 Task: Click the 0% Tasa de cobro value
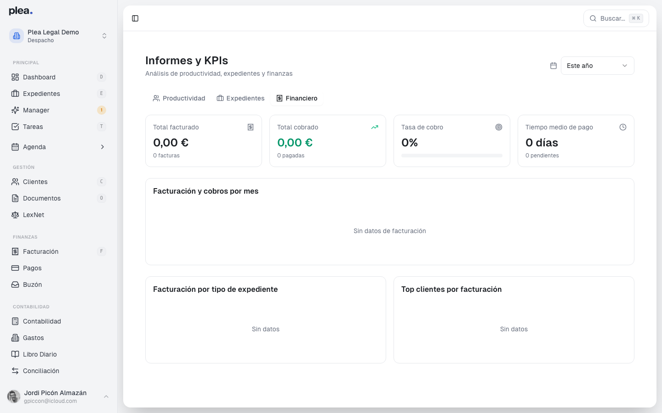(x=410, y=143)
